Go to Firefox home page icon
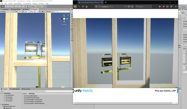Viewport: 187px width, 109px height. click(86, 7)
